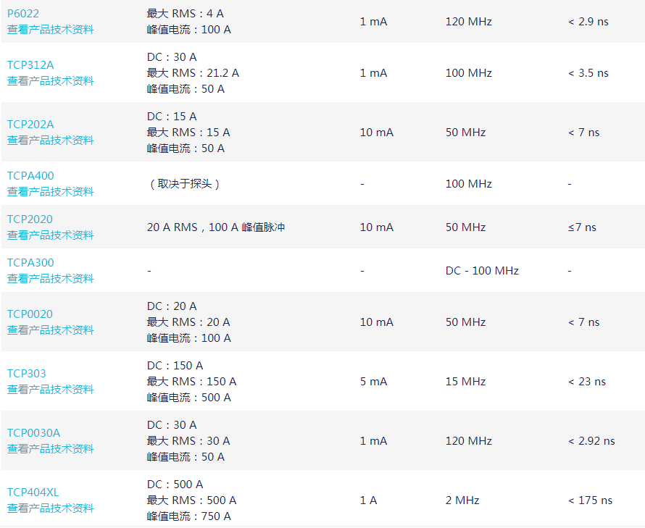Open the TCPA300 product link
This screenshot has height=528, width=645.
pos(30,262)
